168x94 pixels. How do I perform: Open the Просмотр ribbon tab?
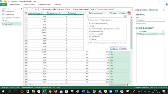point(58,4)
